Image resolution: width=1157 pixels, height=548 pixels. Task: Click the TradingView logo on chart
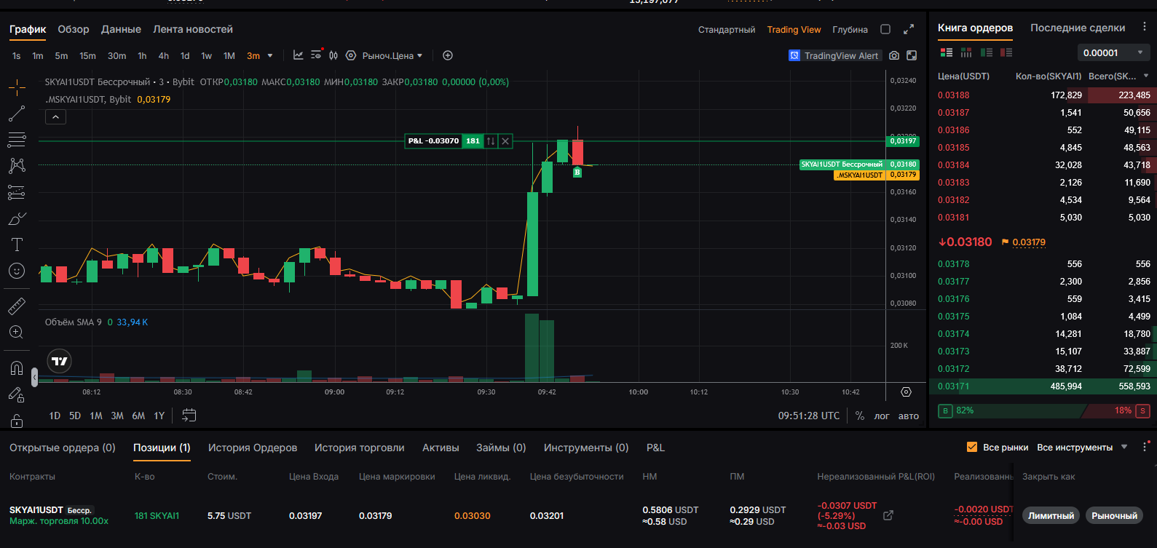coord(60,361)
